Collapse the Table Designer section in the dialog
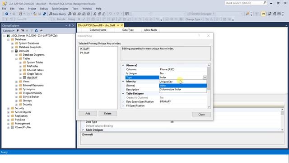289x163 pixels. coord(123,94)
